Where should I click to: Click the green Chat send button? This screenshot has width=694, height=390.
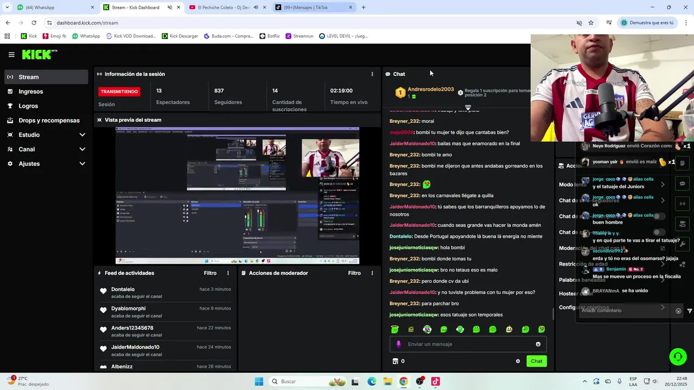pyautogui.click(x=536, y=361)
